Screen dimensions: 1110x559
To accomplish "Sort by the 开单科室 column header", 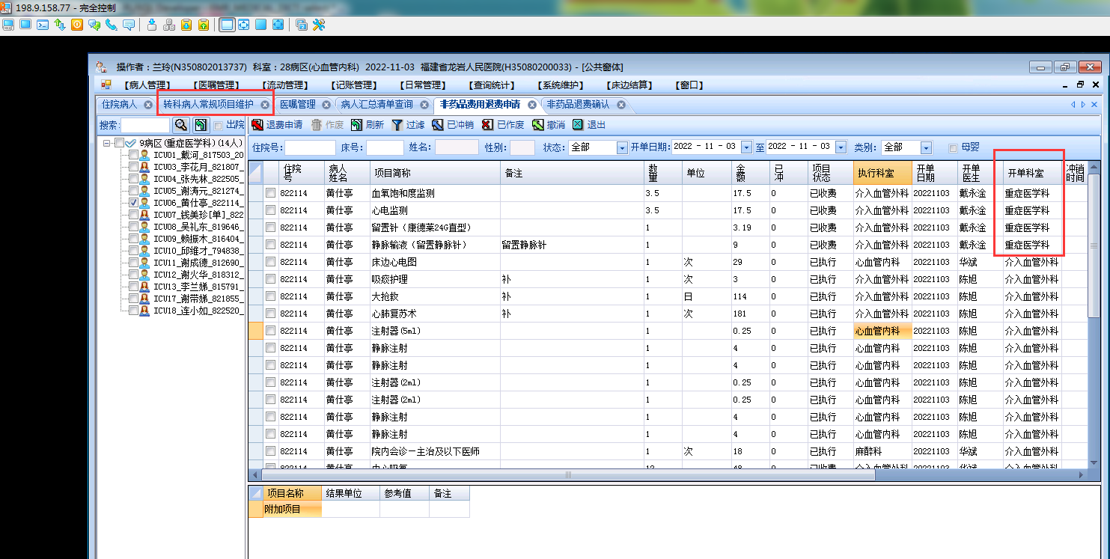I will coord(1032,173).
